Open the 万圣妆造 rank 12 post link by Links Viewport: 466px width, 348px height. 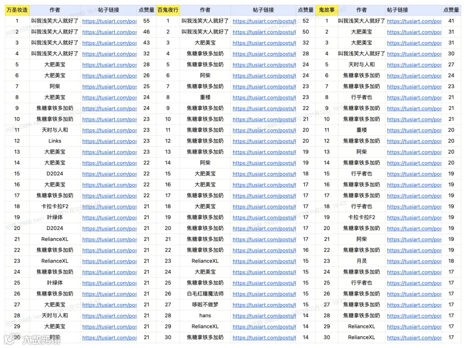click(109, 141)
